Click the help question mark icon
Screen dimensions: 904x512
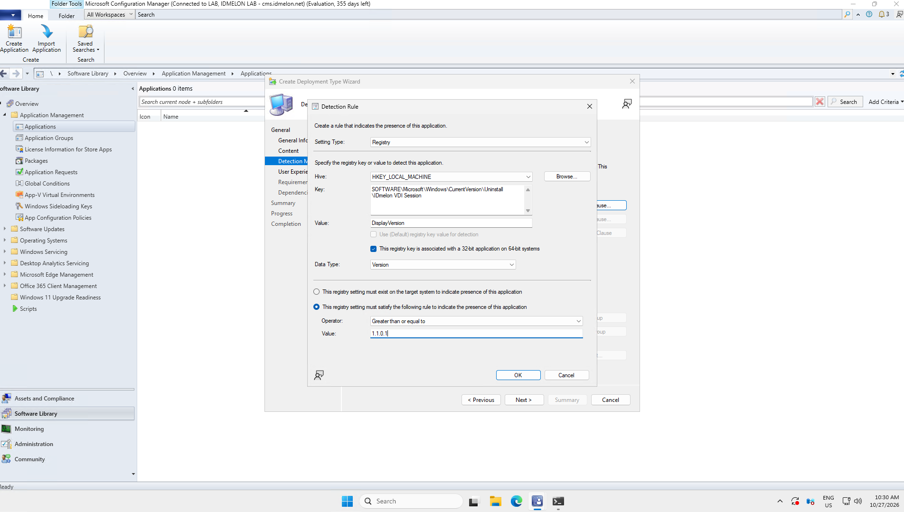click(869, 14)
